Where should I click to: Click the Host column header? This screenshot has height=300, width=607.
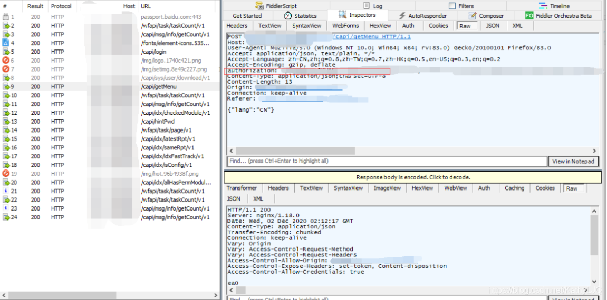click(x=129, y=6)
